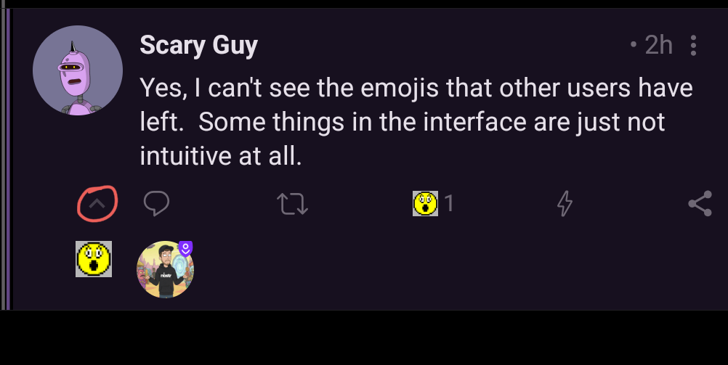This screenshot has width=728, height=365.
Task: Toggle the surprised emoji reaction button
Action: tap(425, 204)
